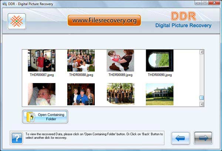Screen dimensions: 222x151
Task: Select thumbnail of THDR00087.jpeg two men
Action: click(x=41, y=61)
